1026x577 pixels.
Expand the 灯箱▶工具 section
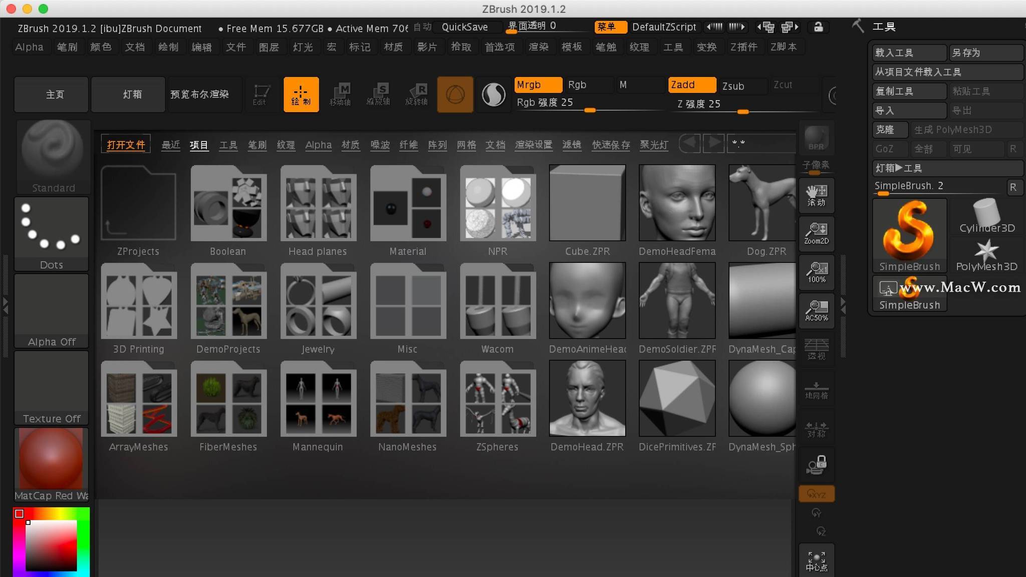[x=947, y=168]
